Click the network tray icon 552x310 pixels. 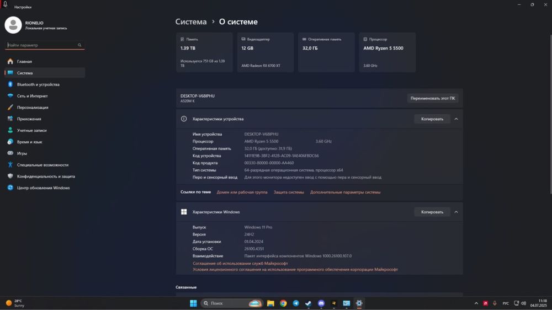click(x=517, y=303)
